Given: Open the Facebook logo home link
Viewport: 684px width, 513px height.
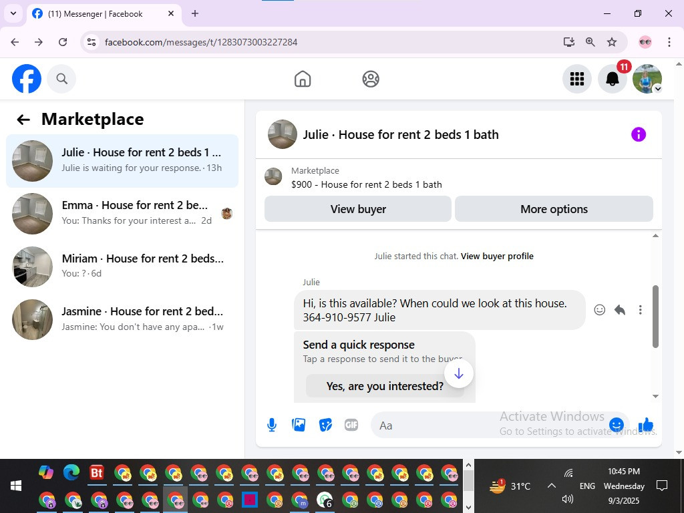Looking at the screenshot, I should pyautogui.click(x=27, y=79).
